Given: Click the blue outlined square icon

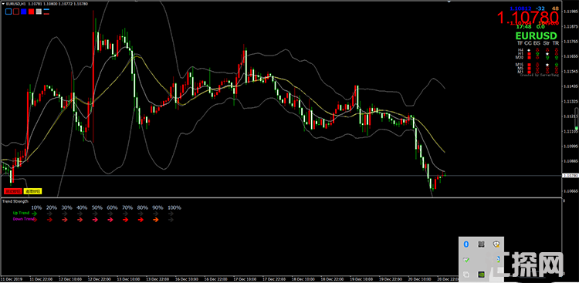Looking at the screenshot, I should [8, 12].
